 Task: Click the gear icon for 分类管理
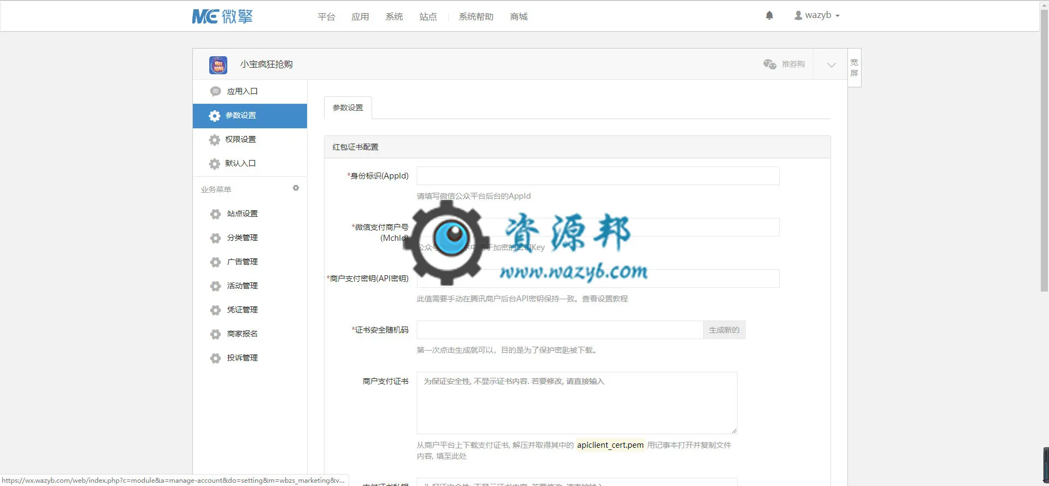[215, 238]
